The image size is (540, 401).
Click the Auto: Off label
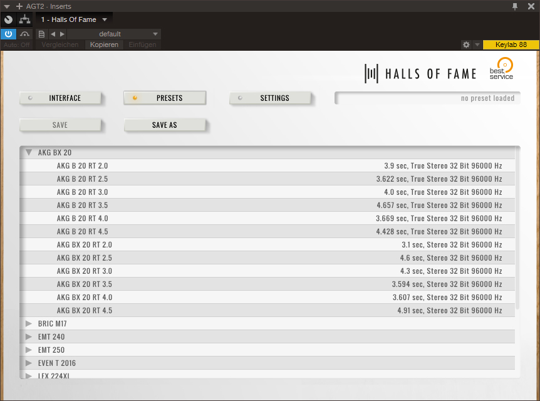[x=16, y=44]
